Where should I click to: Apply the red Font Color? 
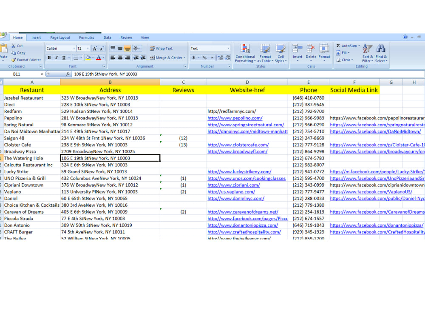[99, 57]
